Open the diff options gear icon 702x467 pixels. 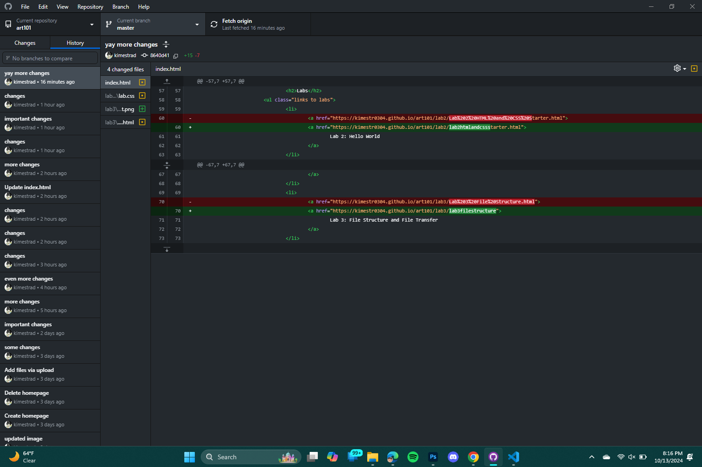pos(676,68)
